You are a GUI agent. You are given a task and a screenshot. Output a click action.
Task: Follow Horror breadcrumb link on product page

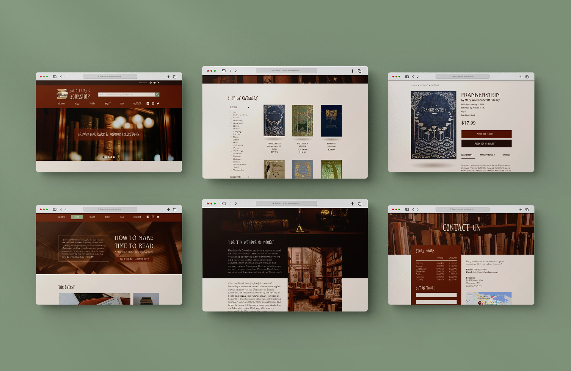click(x=435, y=85)
